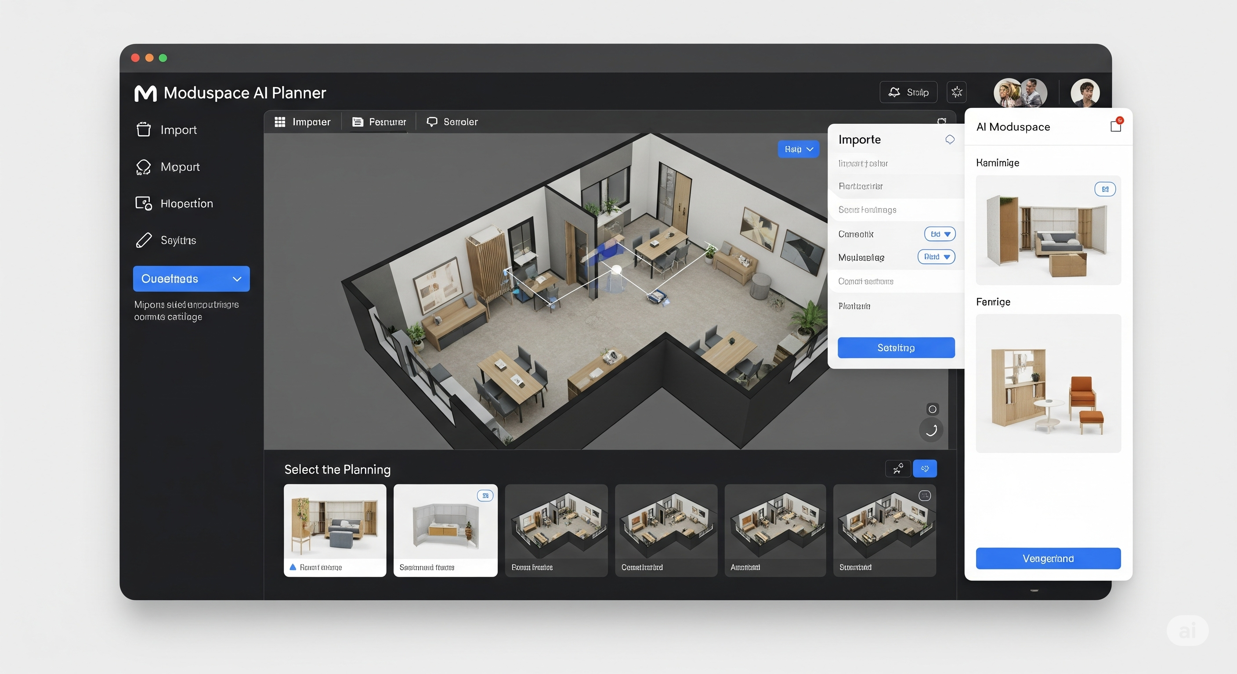The height and width of the screenshot is (674, 1237).
Task: Click the rotate view button in viewport
Action: click(931, 430)
